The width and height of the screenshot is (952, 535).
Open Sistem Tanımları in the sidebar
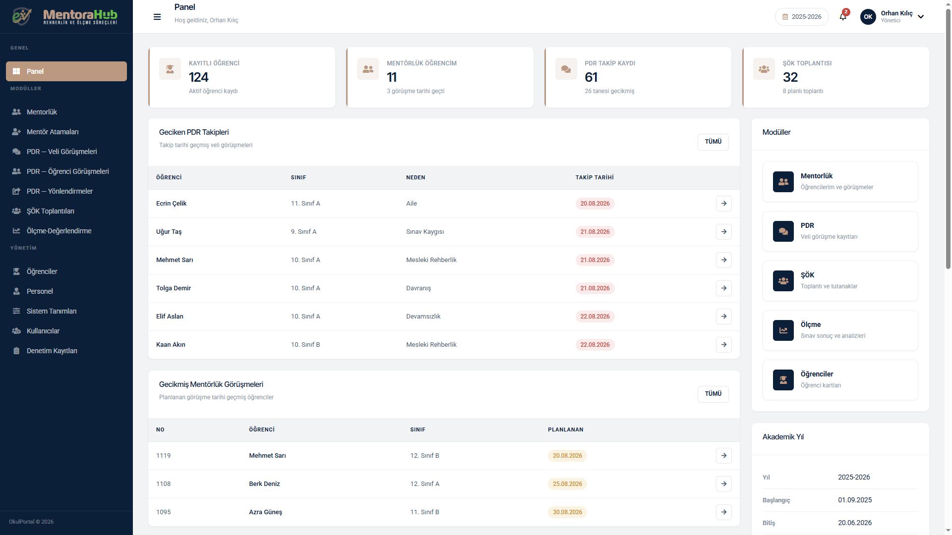(66, 311)
